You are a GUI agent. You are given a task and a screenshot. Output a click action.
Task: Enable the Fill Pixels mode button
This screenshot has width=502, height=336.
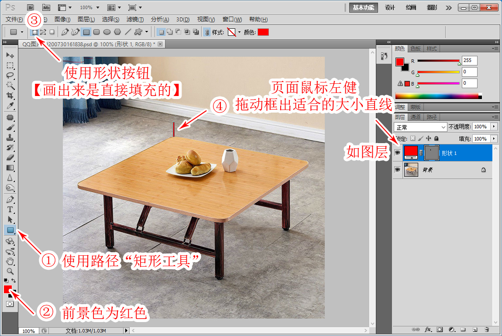tap(52, 32)
